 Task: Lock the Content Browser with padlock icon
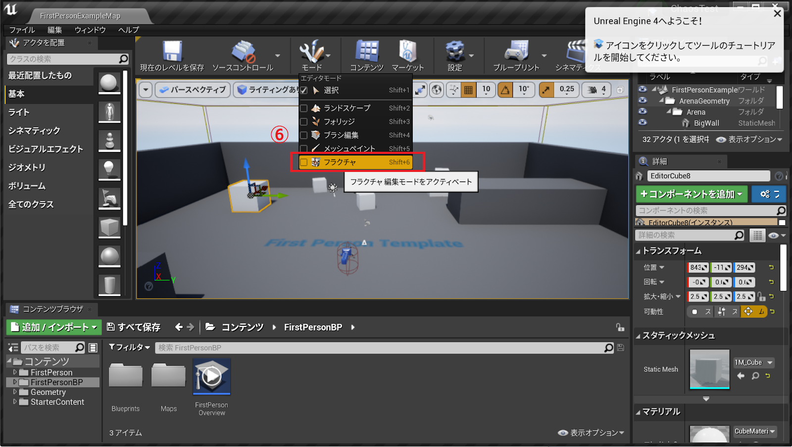620,327
